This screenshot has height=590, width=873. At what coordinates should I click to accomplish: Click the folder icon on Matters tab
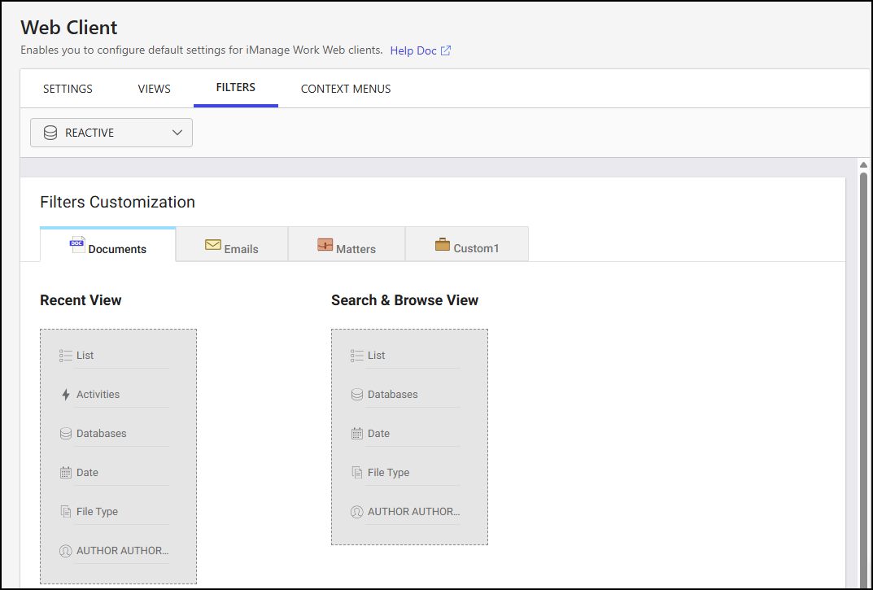(x=325, y=245)
